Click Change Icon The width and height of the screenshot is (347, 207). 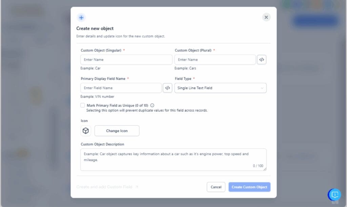point(117,130)
